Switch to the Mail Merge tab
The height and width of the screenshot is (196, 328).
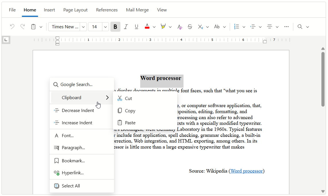coord(137,10)
